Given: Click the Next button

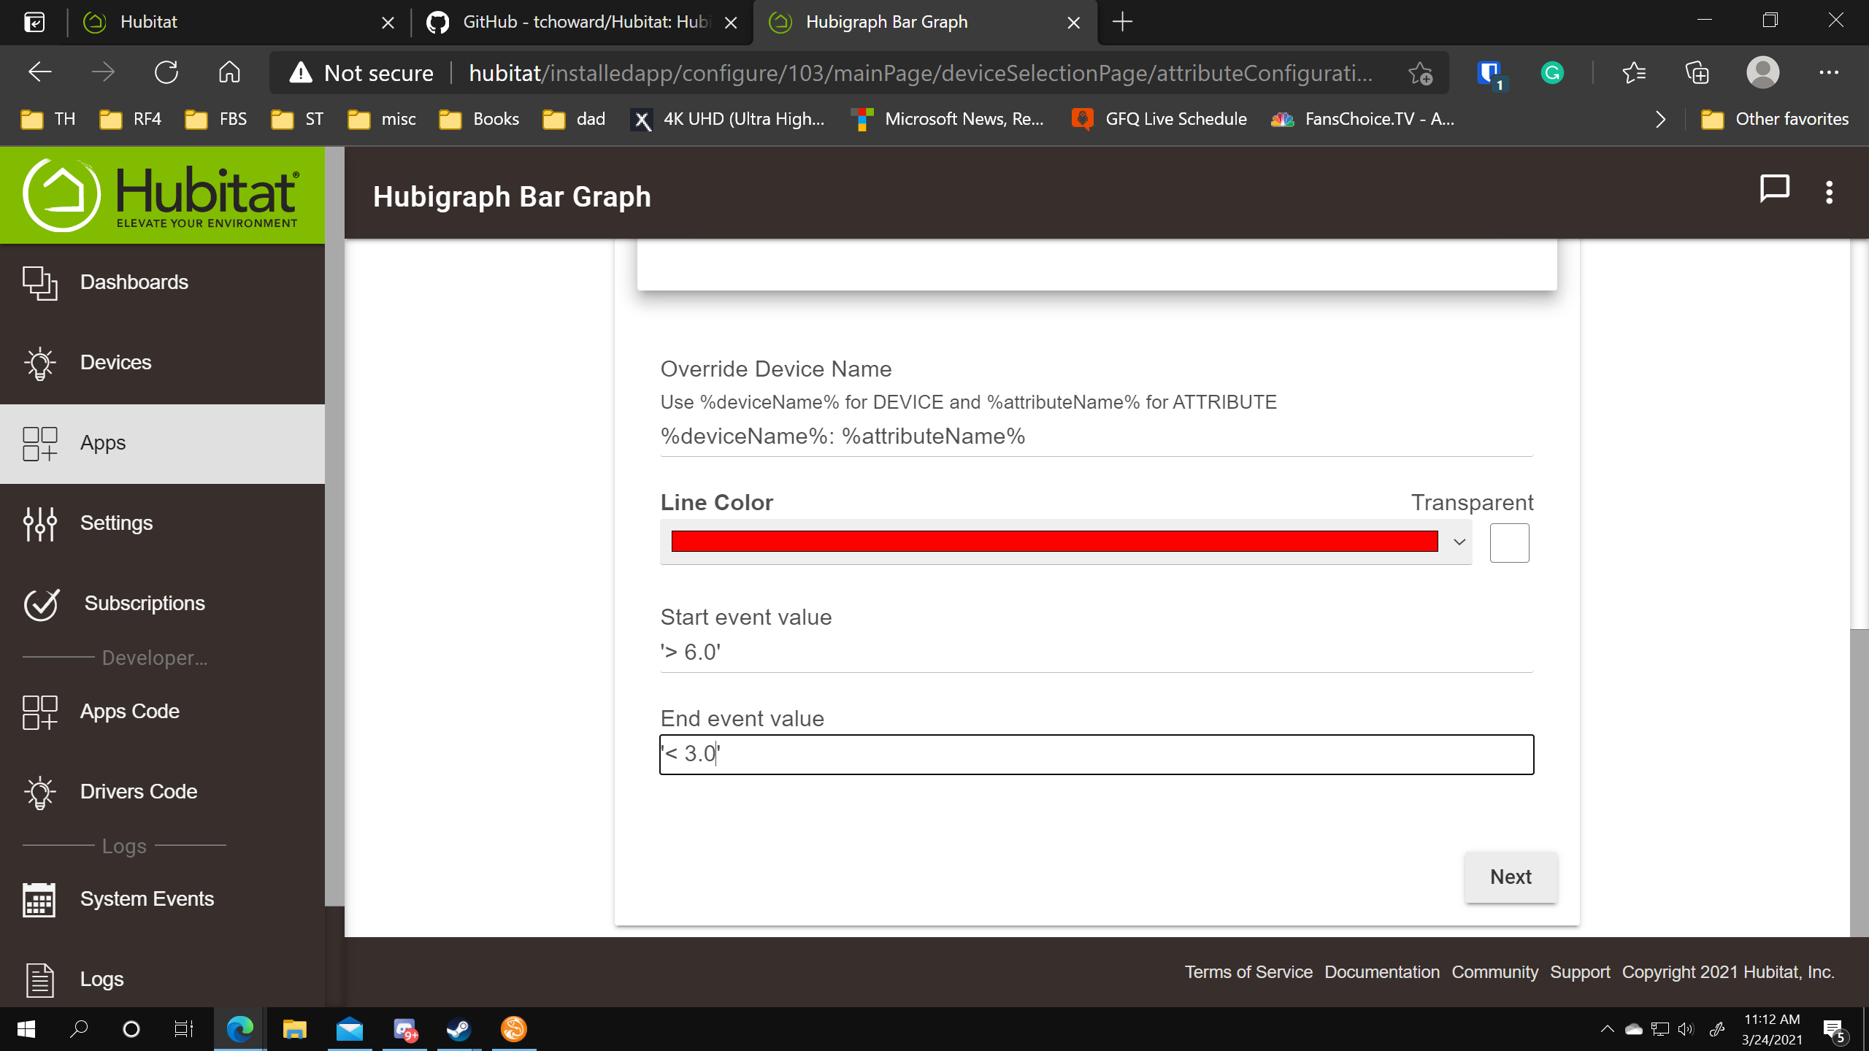Looking at the screenshot, I should pyautogui.click(x=1510, y=877).
